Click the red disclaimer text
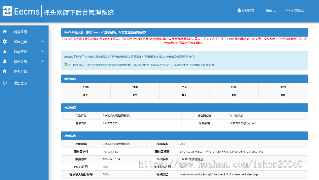Screen dimensions: 319x180 [x=184, y=41]
